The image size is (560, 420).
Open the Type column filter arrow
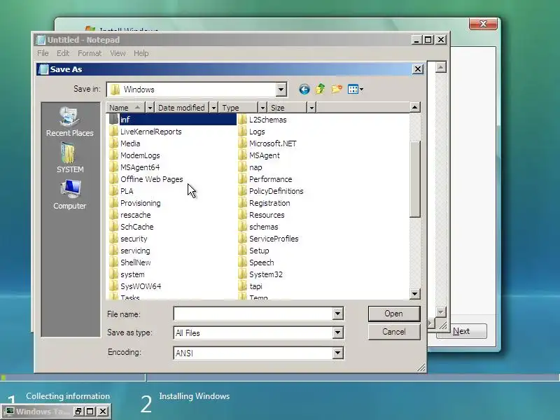(262, 108)
